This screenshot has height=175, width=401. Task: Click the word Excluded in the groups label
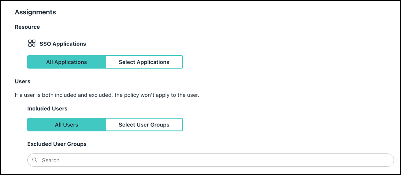pos(39,144)
